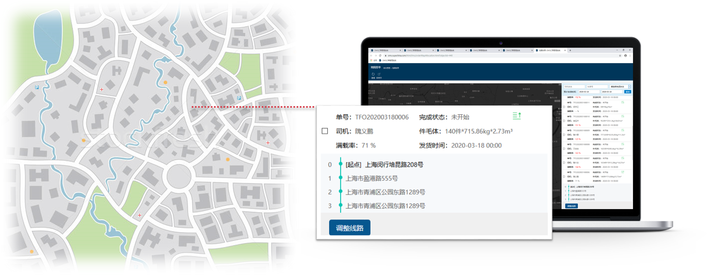Click the browser back arrow on the laptop
Viewport: 708px width, 275px height.
[x=371, y=55]
